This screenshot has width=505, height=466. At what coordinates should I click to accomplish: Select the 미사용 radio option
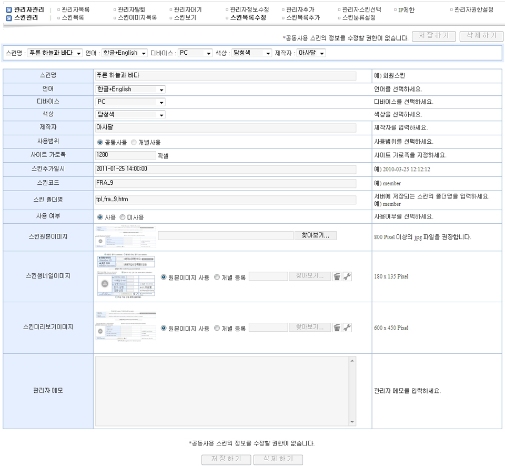click(123, 217)
